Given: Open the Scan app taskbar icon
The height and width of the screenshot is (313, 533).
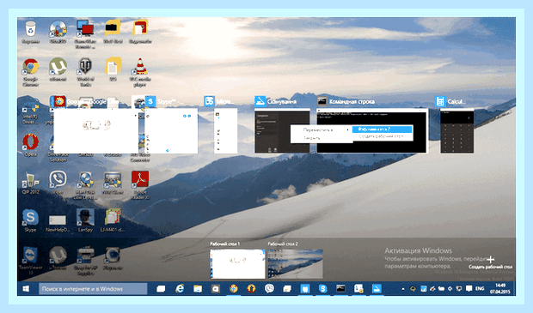Looking at the screenshot, I should (x=377, y=289).
